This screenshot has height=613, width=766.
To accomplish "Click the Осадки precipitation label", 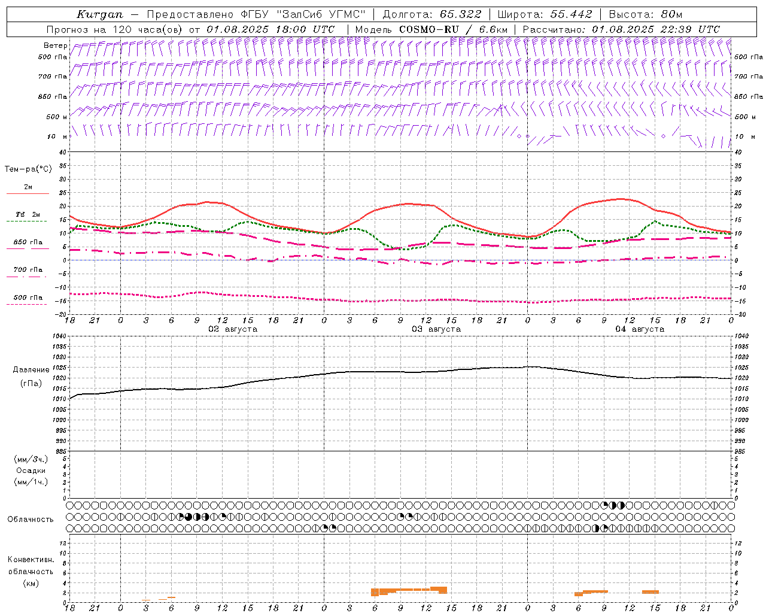I will (x=31, y=471).
